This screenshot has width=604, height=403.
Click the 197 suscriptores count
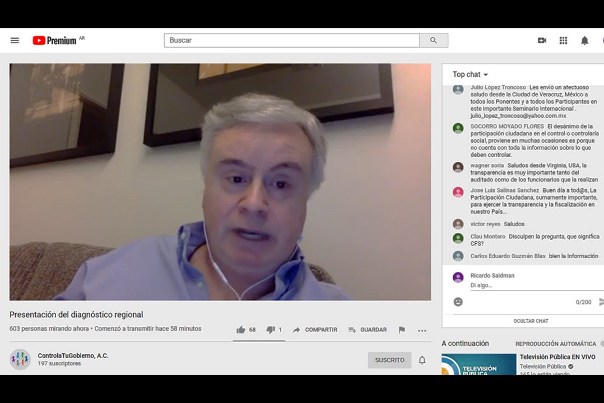pos(59,363)
